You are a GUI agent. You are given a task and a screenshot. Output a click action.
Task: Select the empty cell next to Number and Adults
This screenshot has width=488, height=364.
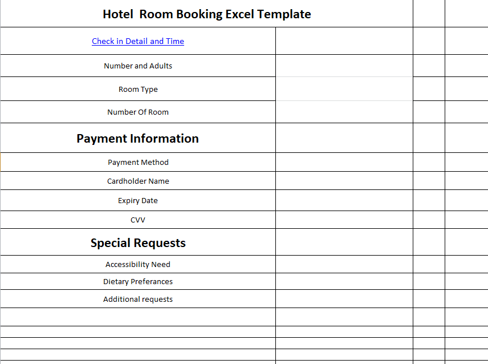(344, 66)
